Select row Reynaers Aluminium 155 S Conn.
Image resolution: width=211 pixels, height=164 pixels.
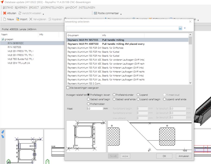coord(128,83)
